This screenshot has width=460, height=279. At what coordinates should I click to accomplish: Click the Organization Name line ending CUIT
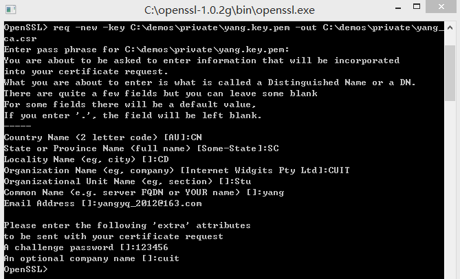pos(177,170)
